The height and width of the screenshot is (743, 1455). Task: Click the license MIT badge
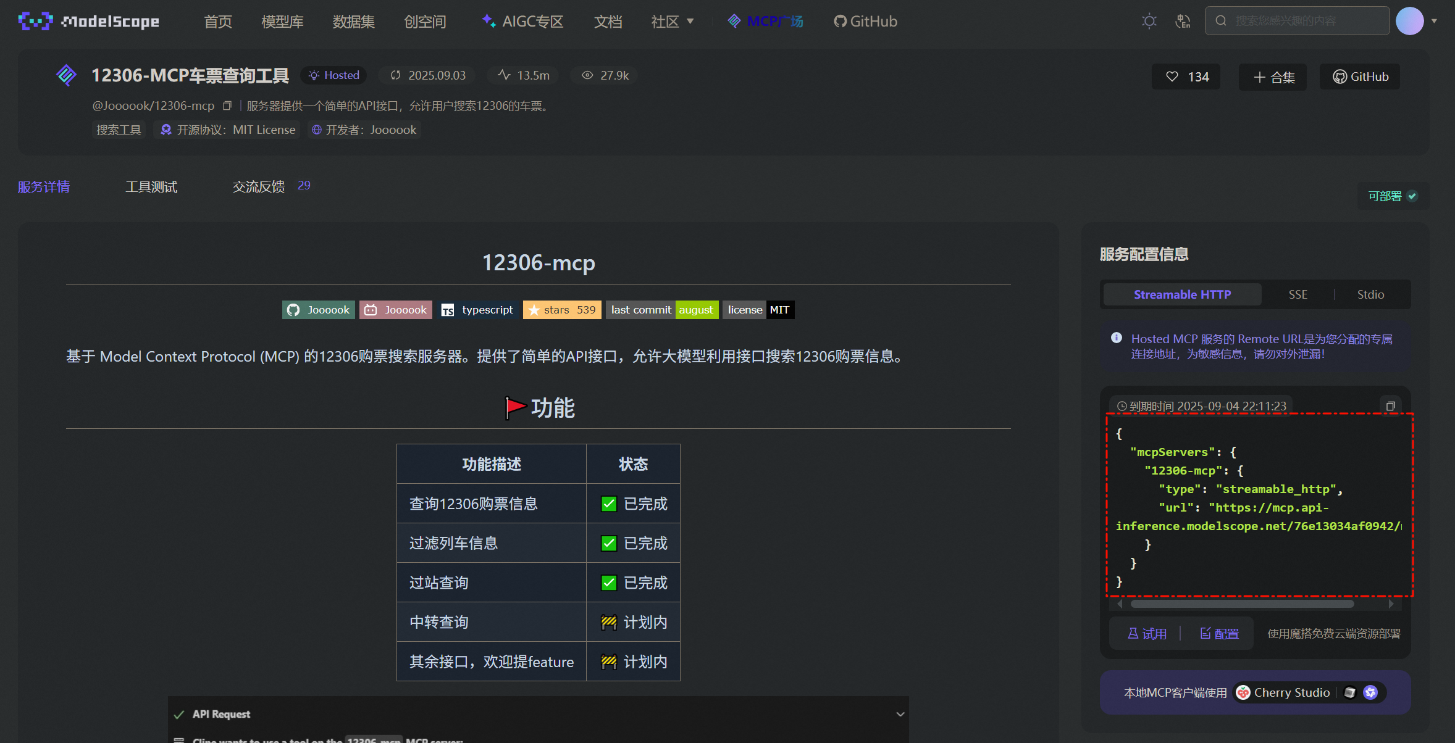[758, 310]
